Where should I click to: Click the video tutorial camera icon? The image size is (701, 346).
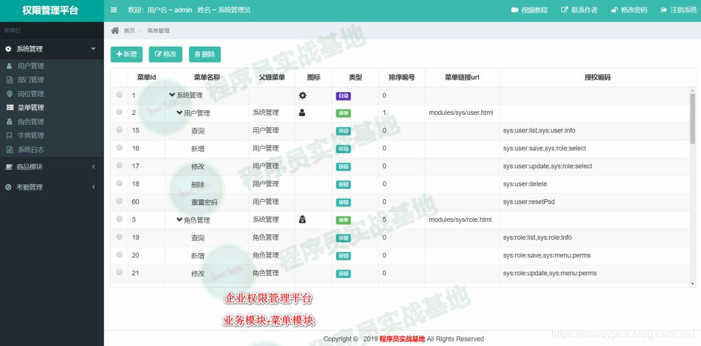(x=515, y=10)
